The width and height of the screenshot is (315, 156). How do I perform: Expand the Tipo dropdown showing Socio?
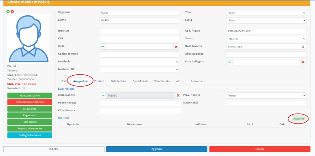tap(266, 13)
